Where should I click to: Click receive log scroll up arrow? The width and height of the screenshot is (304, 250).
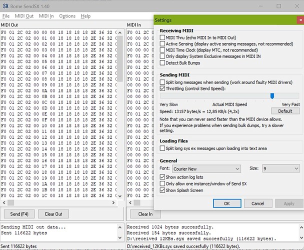pyautogui.click(x=301, y=227)
